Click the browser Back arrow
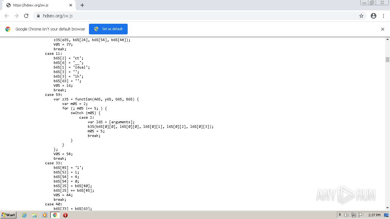390x219 pixels. point(7,16)
